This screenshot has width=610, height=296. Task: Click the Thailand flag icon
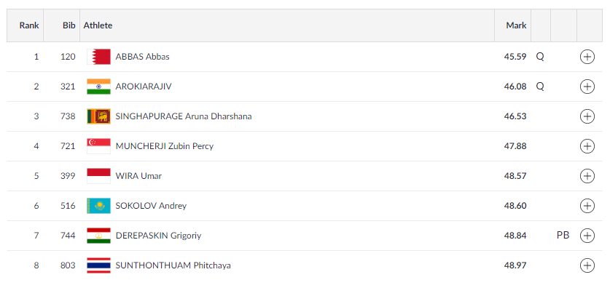pyautogui.click(x=98, y=265)
